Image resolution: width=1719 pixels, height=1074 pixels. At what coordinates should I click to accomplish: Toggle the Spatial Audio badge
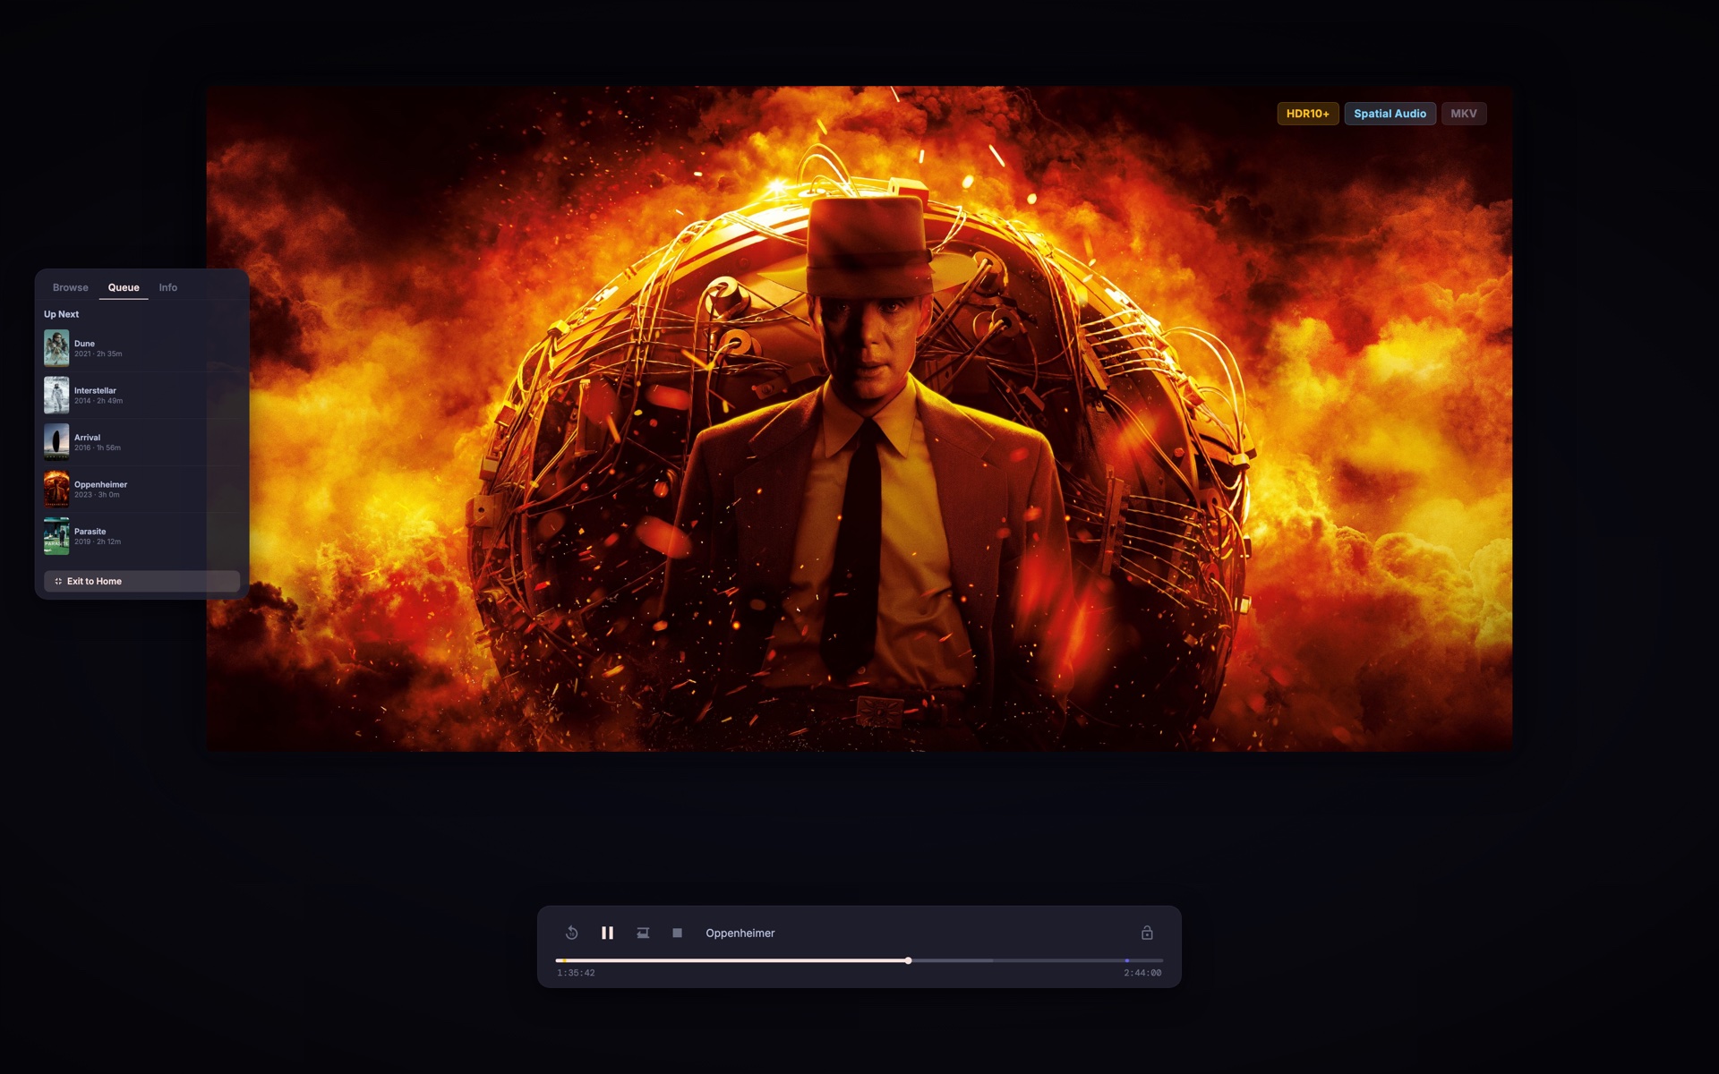(1390, 114)
